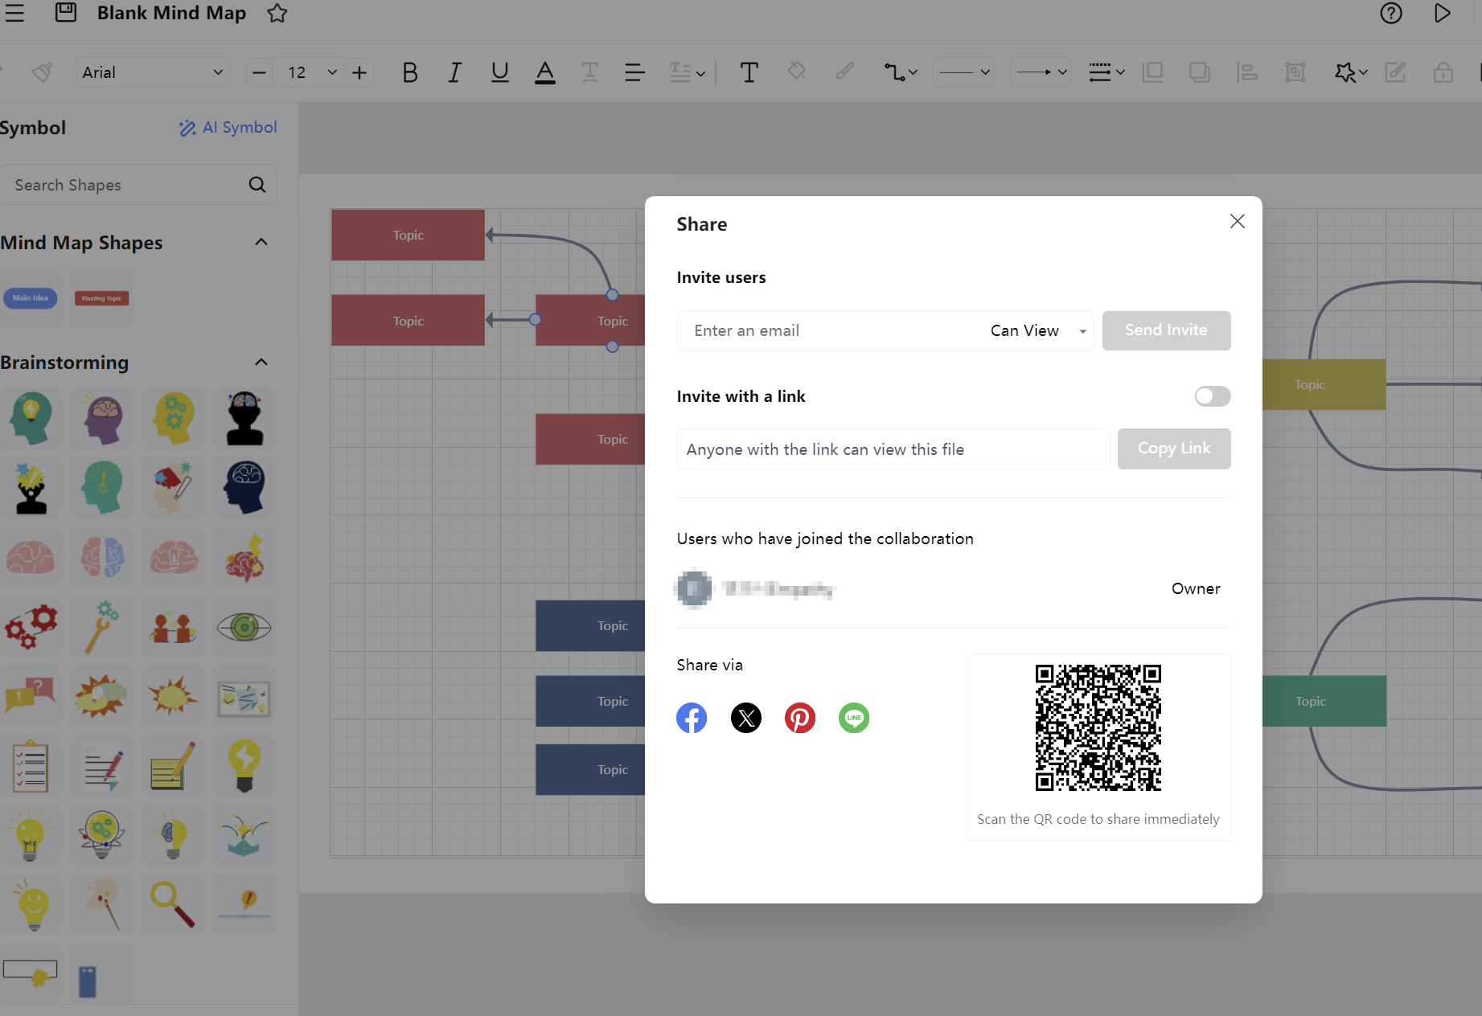Viewport: 1482px width, 1016px height.
Task: Click the lock shape icon
Action: pyautogui.click(x=1443, y=72)
